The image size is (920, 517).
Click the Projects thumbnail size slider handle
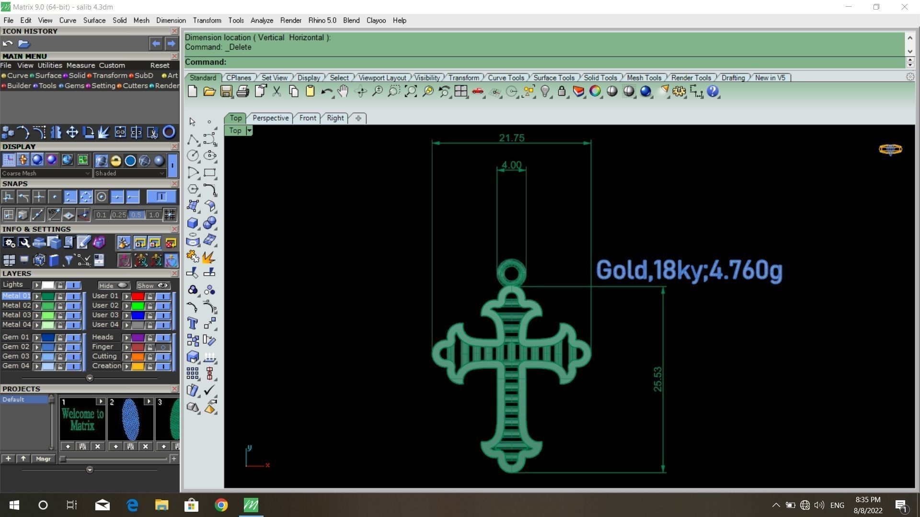pyautogui.click(x=63, y=459)
